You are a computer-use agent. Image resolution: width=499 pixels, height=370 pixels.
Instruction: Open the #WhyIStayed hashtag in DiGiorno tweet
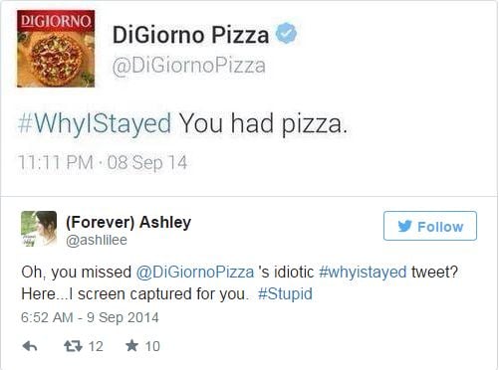coord(95,123)
